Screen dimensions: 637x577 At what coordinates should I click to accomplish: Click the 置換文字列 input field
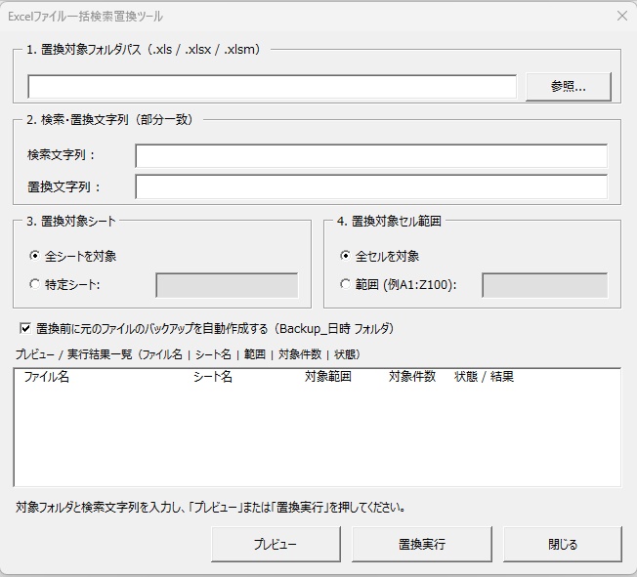point(371,186)
